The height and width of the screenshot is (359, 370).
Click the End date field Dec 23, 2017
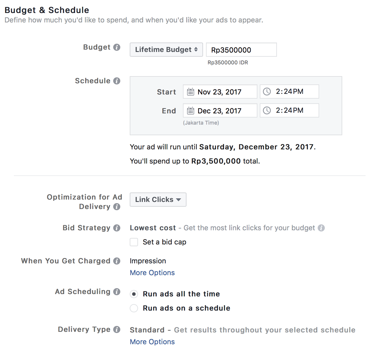(x=220, y=110)
